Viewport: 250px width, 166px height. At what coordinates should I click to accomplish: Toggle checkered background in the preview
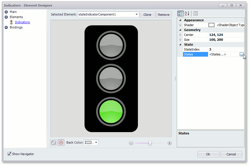point(53,142)
